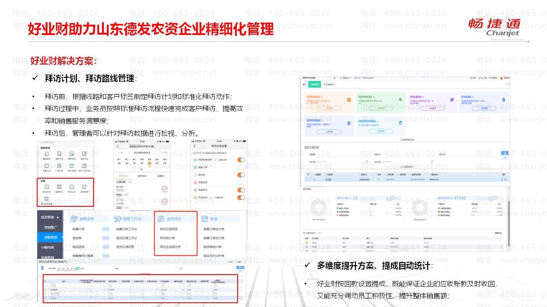Open 拜访记录明细 report
Screen dimensions: 547x307
point(169,229)
